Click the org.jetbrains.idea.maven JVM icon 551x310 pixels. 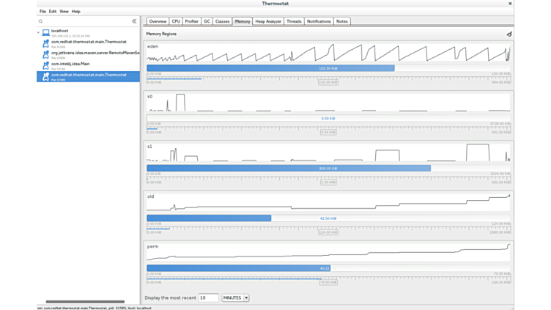point(45,55)
